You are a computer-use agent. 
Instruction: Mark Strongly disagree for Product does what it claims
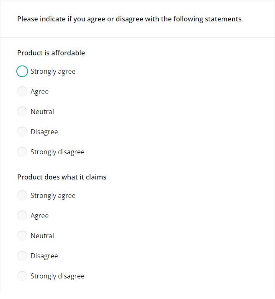click(x=22, y=276)
